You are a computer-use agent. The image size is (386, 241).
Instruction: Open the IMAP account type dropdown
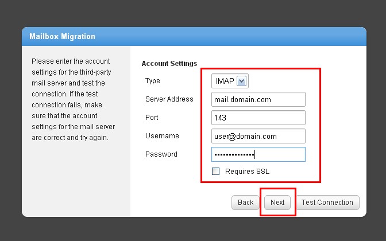tap(228, 81)
